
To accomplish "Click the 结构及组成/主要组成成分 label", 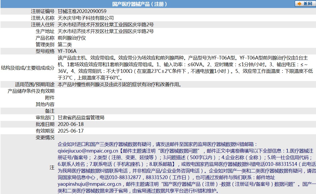I will click(x=28, y=68).
